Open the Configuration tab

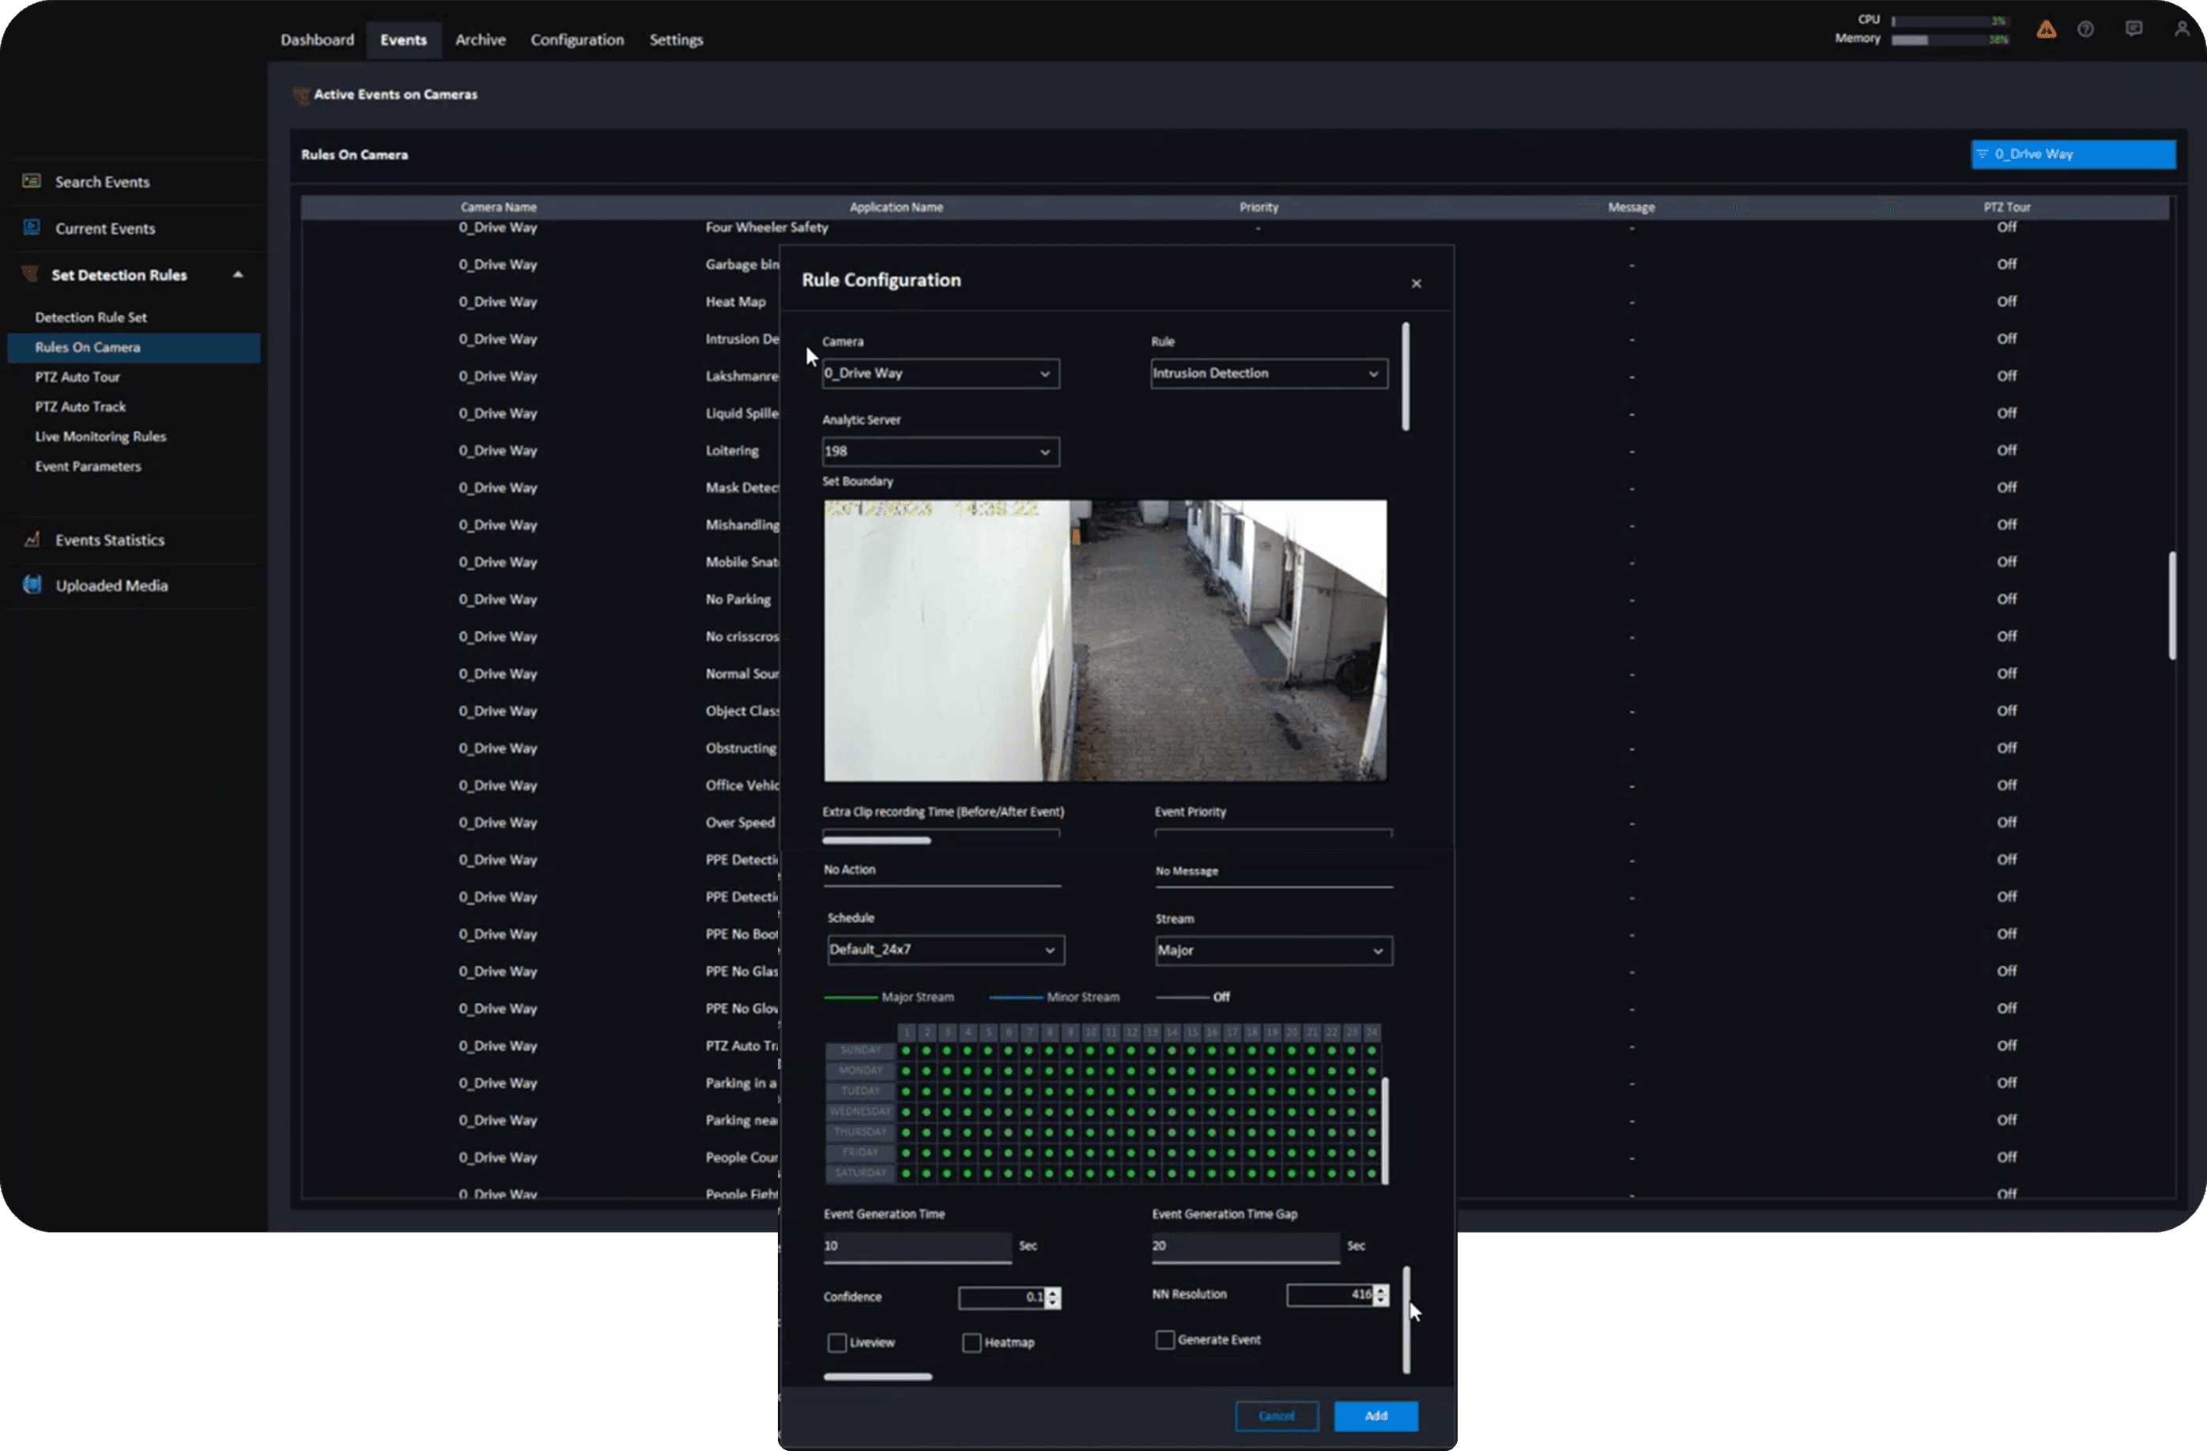pyautogui.click(x=577, y=40)
